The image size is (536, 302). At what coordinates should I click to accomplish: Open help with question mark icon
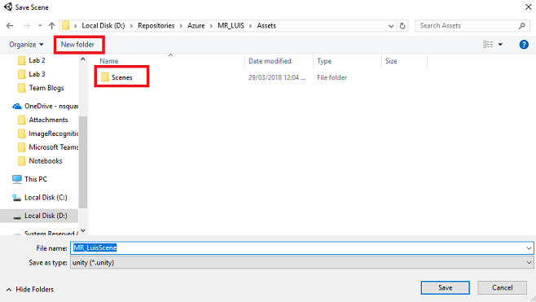point(524,45)
